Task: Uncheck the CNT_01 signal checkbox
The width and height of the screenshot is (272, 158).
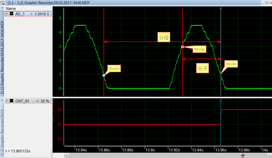Action: [7, 101]
